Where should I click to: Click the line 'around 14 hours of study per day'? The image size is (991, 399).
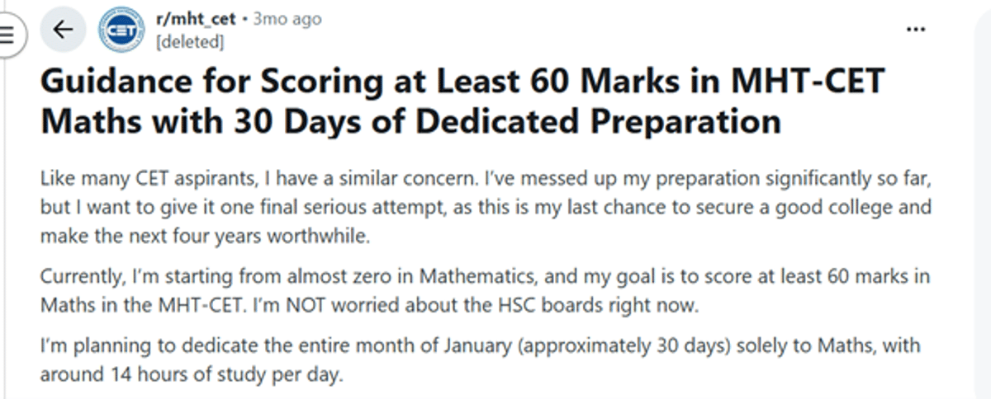tap(190, 374)
